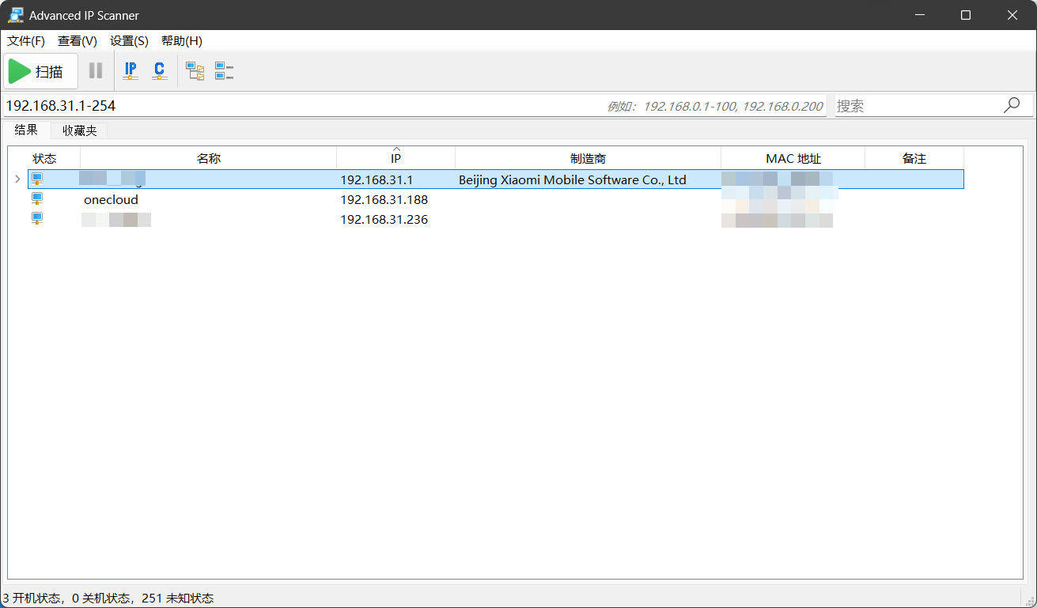Sort by the IP column header
Screen dimensions: 1037x608
(x=395, y=159)
